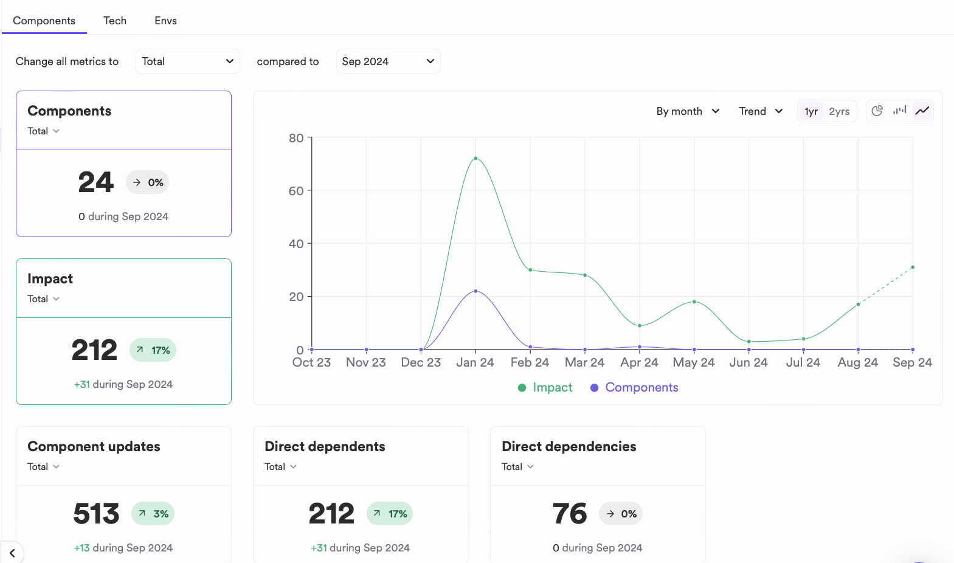Click 'compared to' label
Image resolution: width=954 pixels, height=563 pixels.
288,61
